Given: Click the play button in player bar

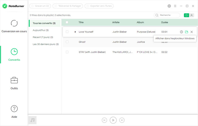Looking at the screenshot, I should [113, 120].
